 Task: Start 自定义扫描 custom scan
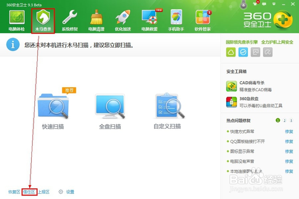(167, 111)
